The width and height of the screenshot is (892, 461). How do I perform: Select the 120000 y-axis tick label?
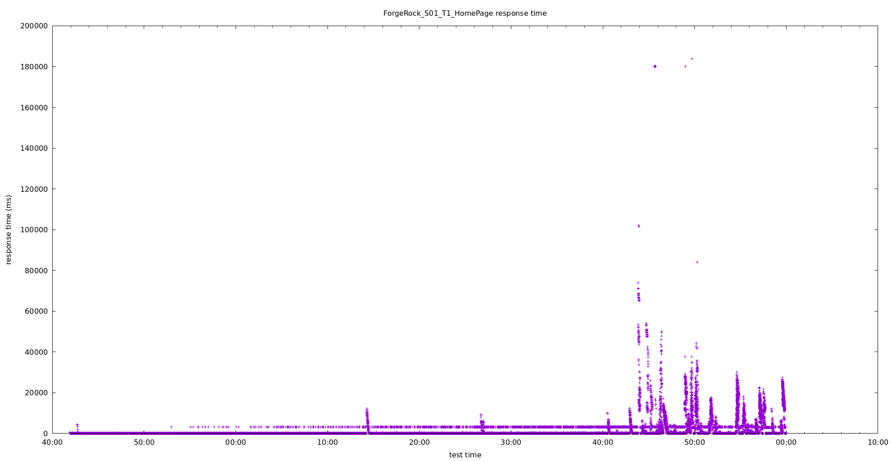[x=34, y=189]
